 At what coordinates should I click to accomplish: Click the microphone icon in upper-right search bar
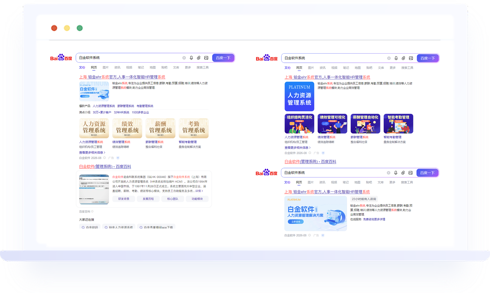(396, 58)
